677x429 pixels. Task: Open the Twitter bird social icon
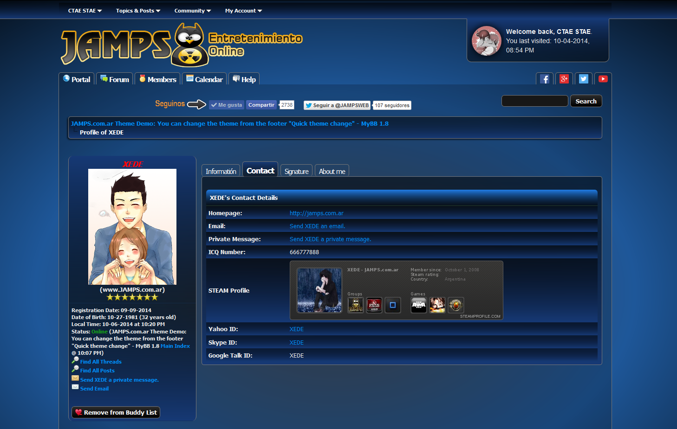584,79
